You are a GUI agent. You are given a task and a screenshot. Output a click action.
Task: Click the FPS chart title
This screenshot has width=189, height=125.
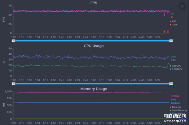click(94, 3)
